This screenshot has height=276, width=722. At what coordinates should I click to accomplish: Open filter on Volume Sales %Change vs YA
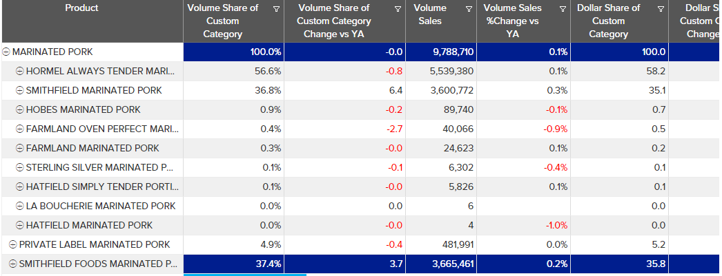(563, 9)
